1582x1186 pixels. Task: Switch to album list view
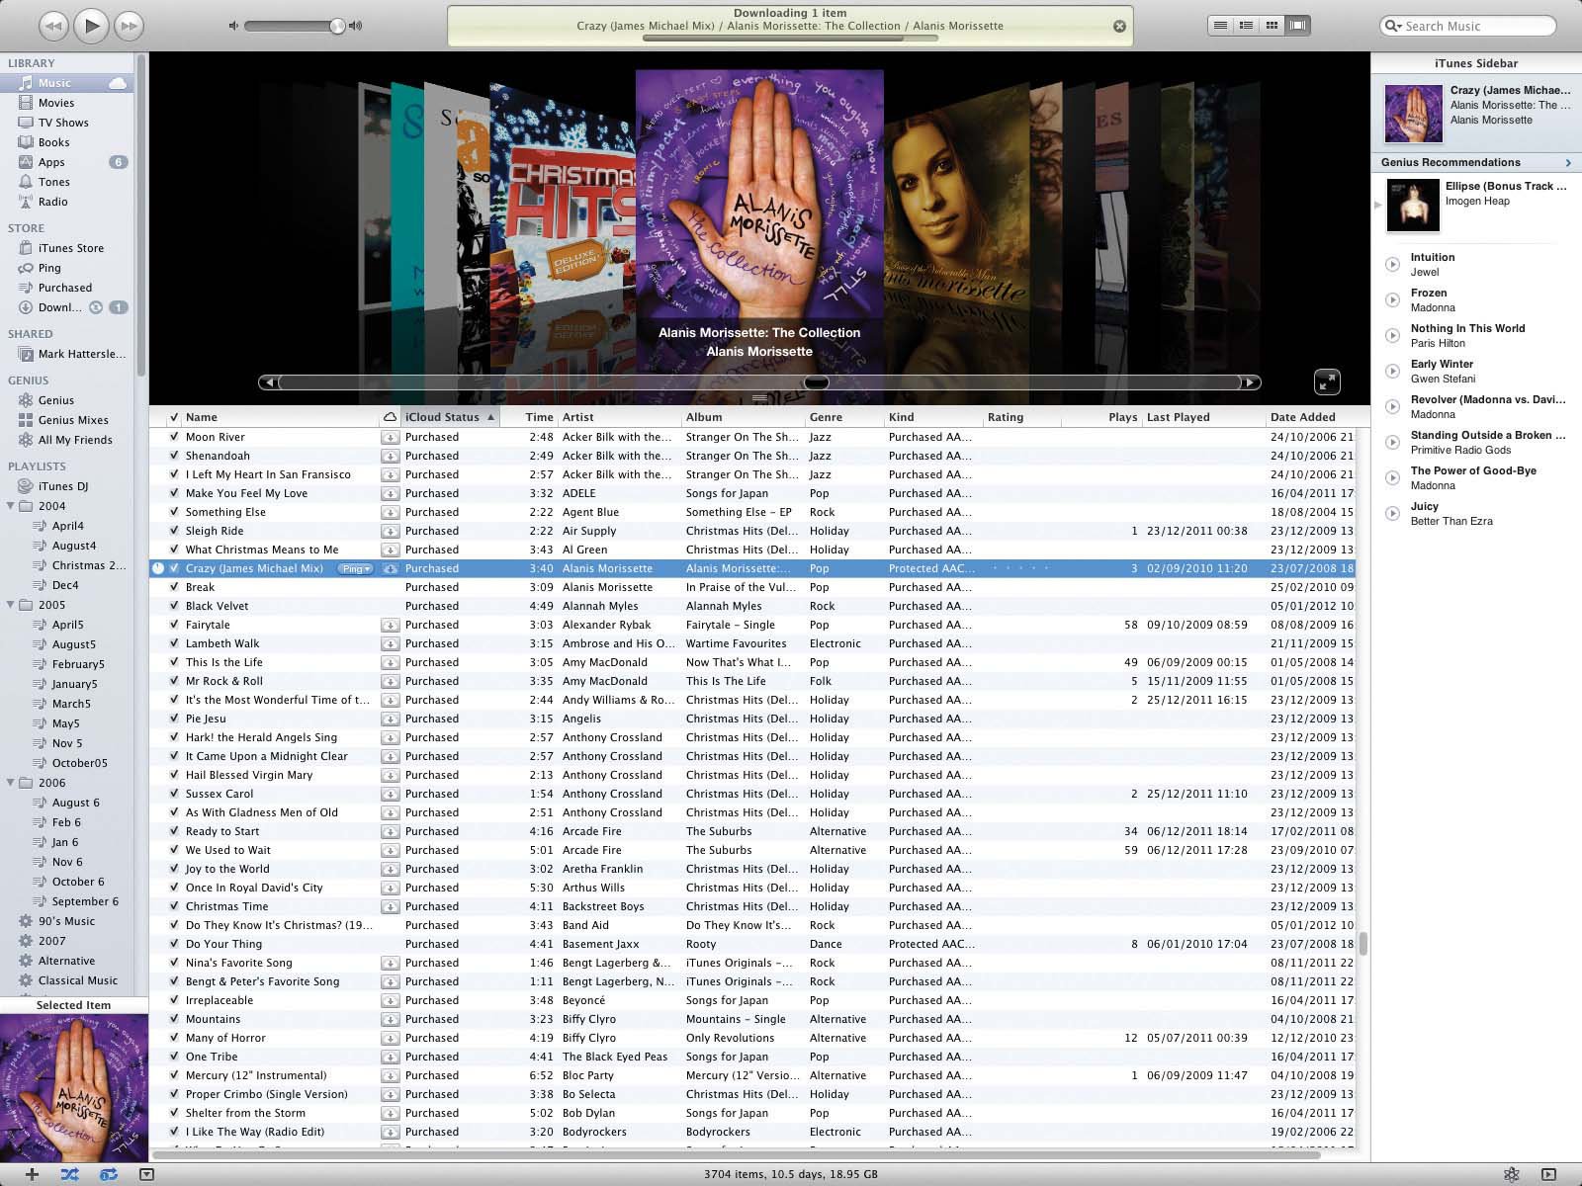(1247, 26)
